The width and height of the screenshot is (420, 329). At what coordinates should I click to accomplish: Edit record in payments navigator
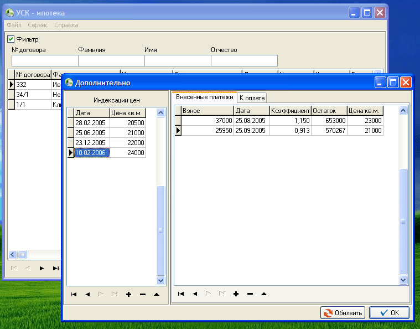click(264, 294)
